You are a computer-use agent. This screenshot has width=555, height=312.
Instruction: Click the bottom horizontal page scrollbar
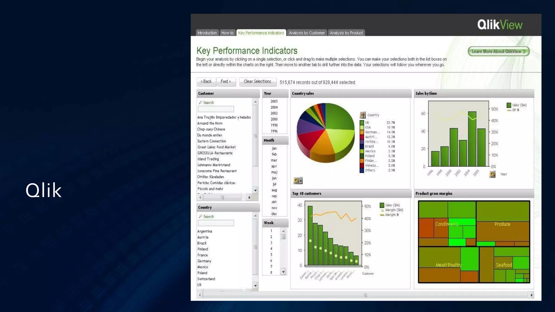(x=365, y=295)
